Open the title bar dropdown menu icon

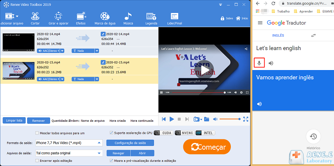pyautogui.click(x=221, y=5)
